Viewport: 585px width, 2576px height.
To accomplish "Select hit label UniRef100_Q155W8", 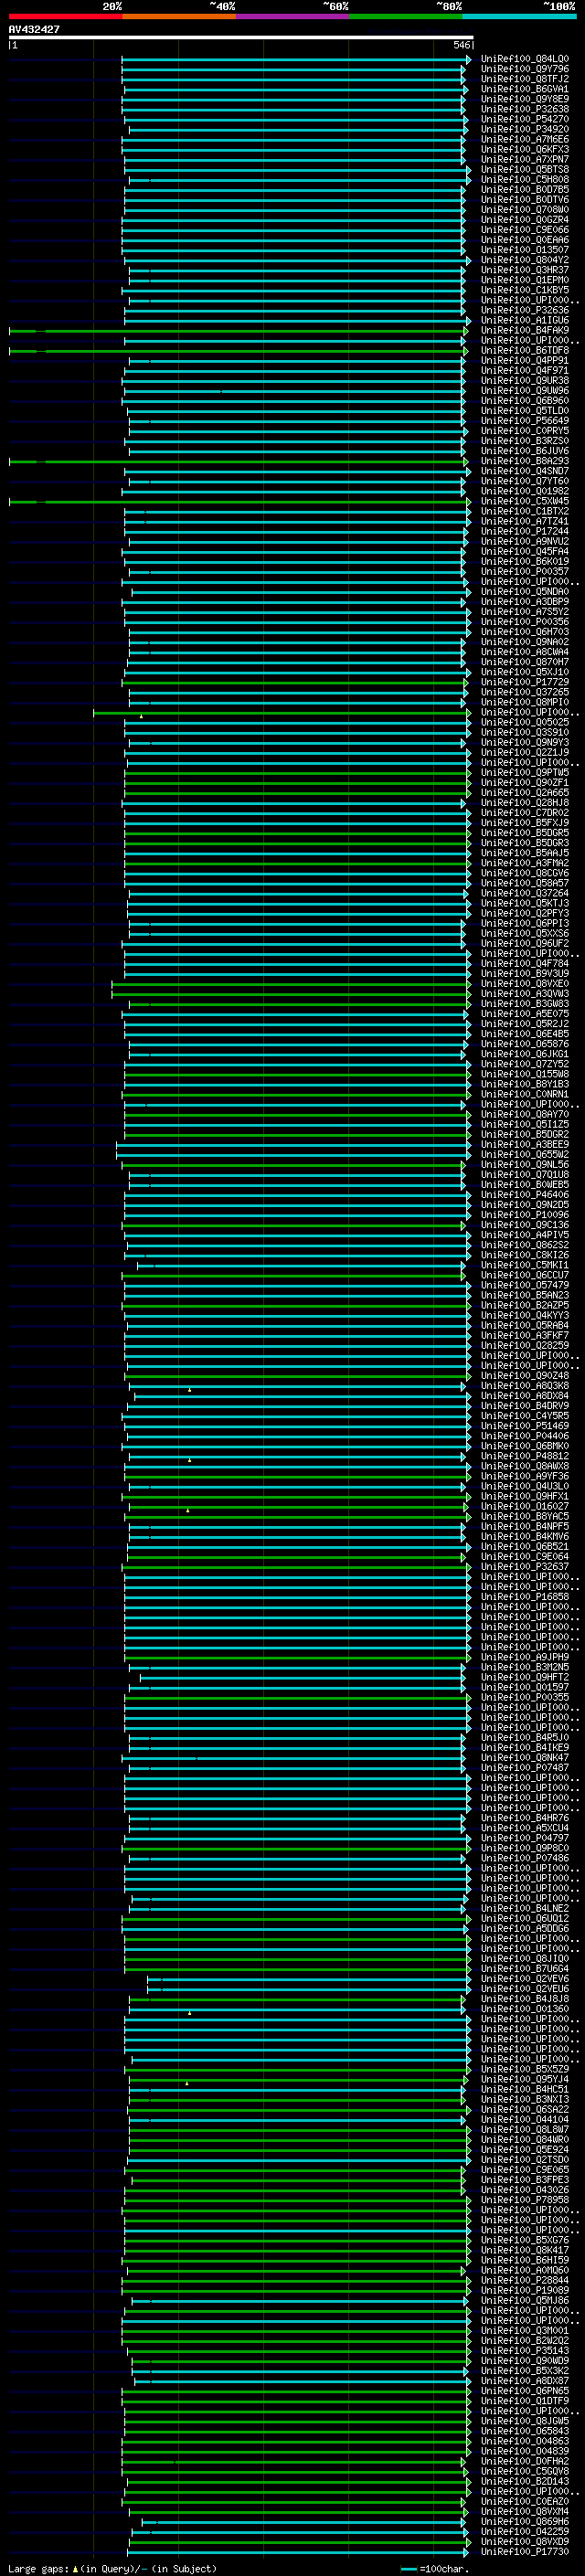I will coord(524,1074).
